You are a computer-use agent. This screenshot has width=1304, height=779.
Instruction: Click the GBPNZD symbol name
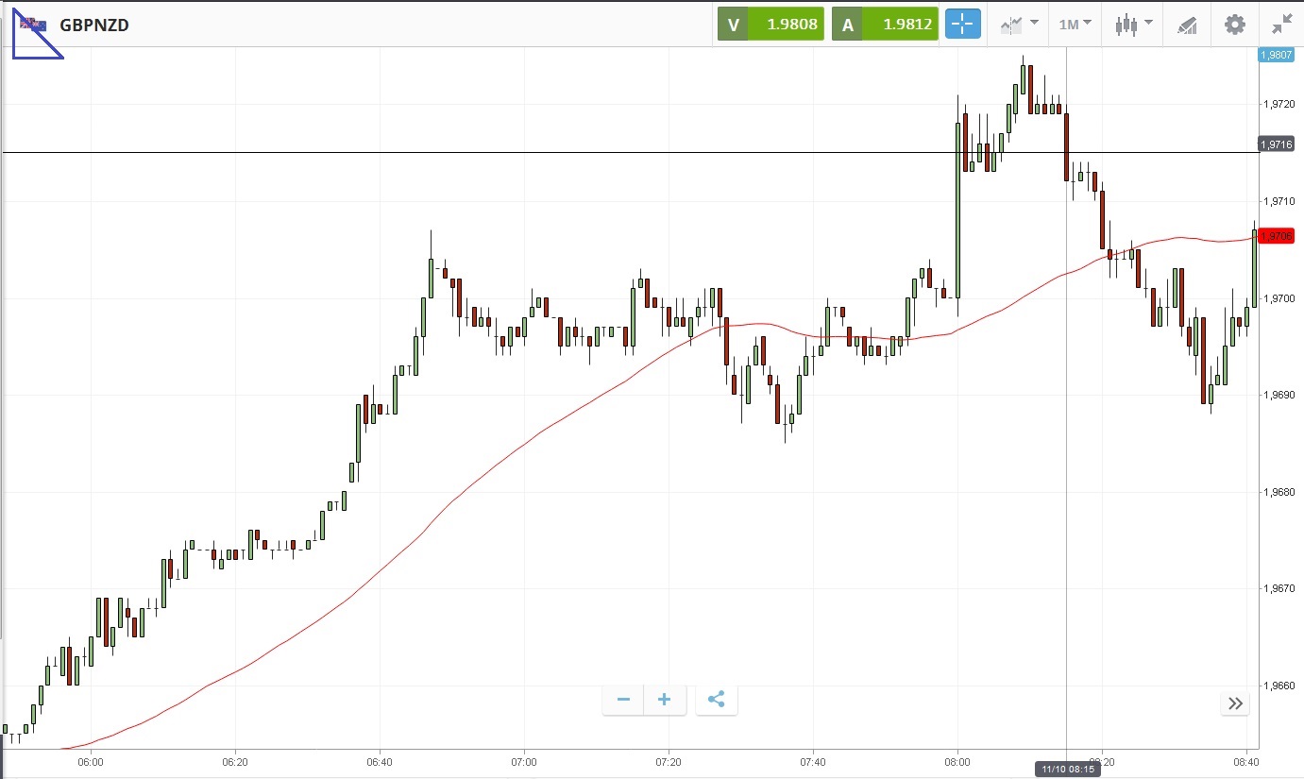click(94, 25)
